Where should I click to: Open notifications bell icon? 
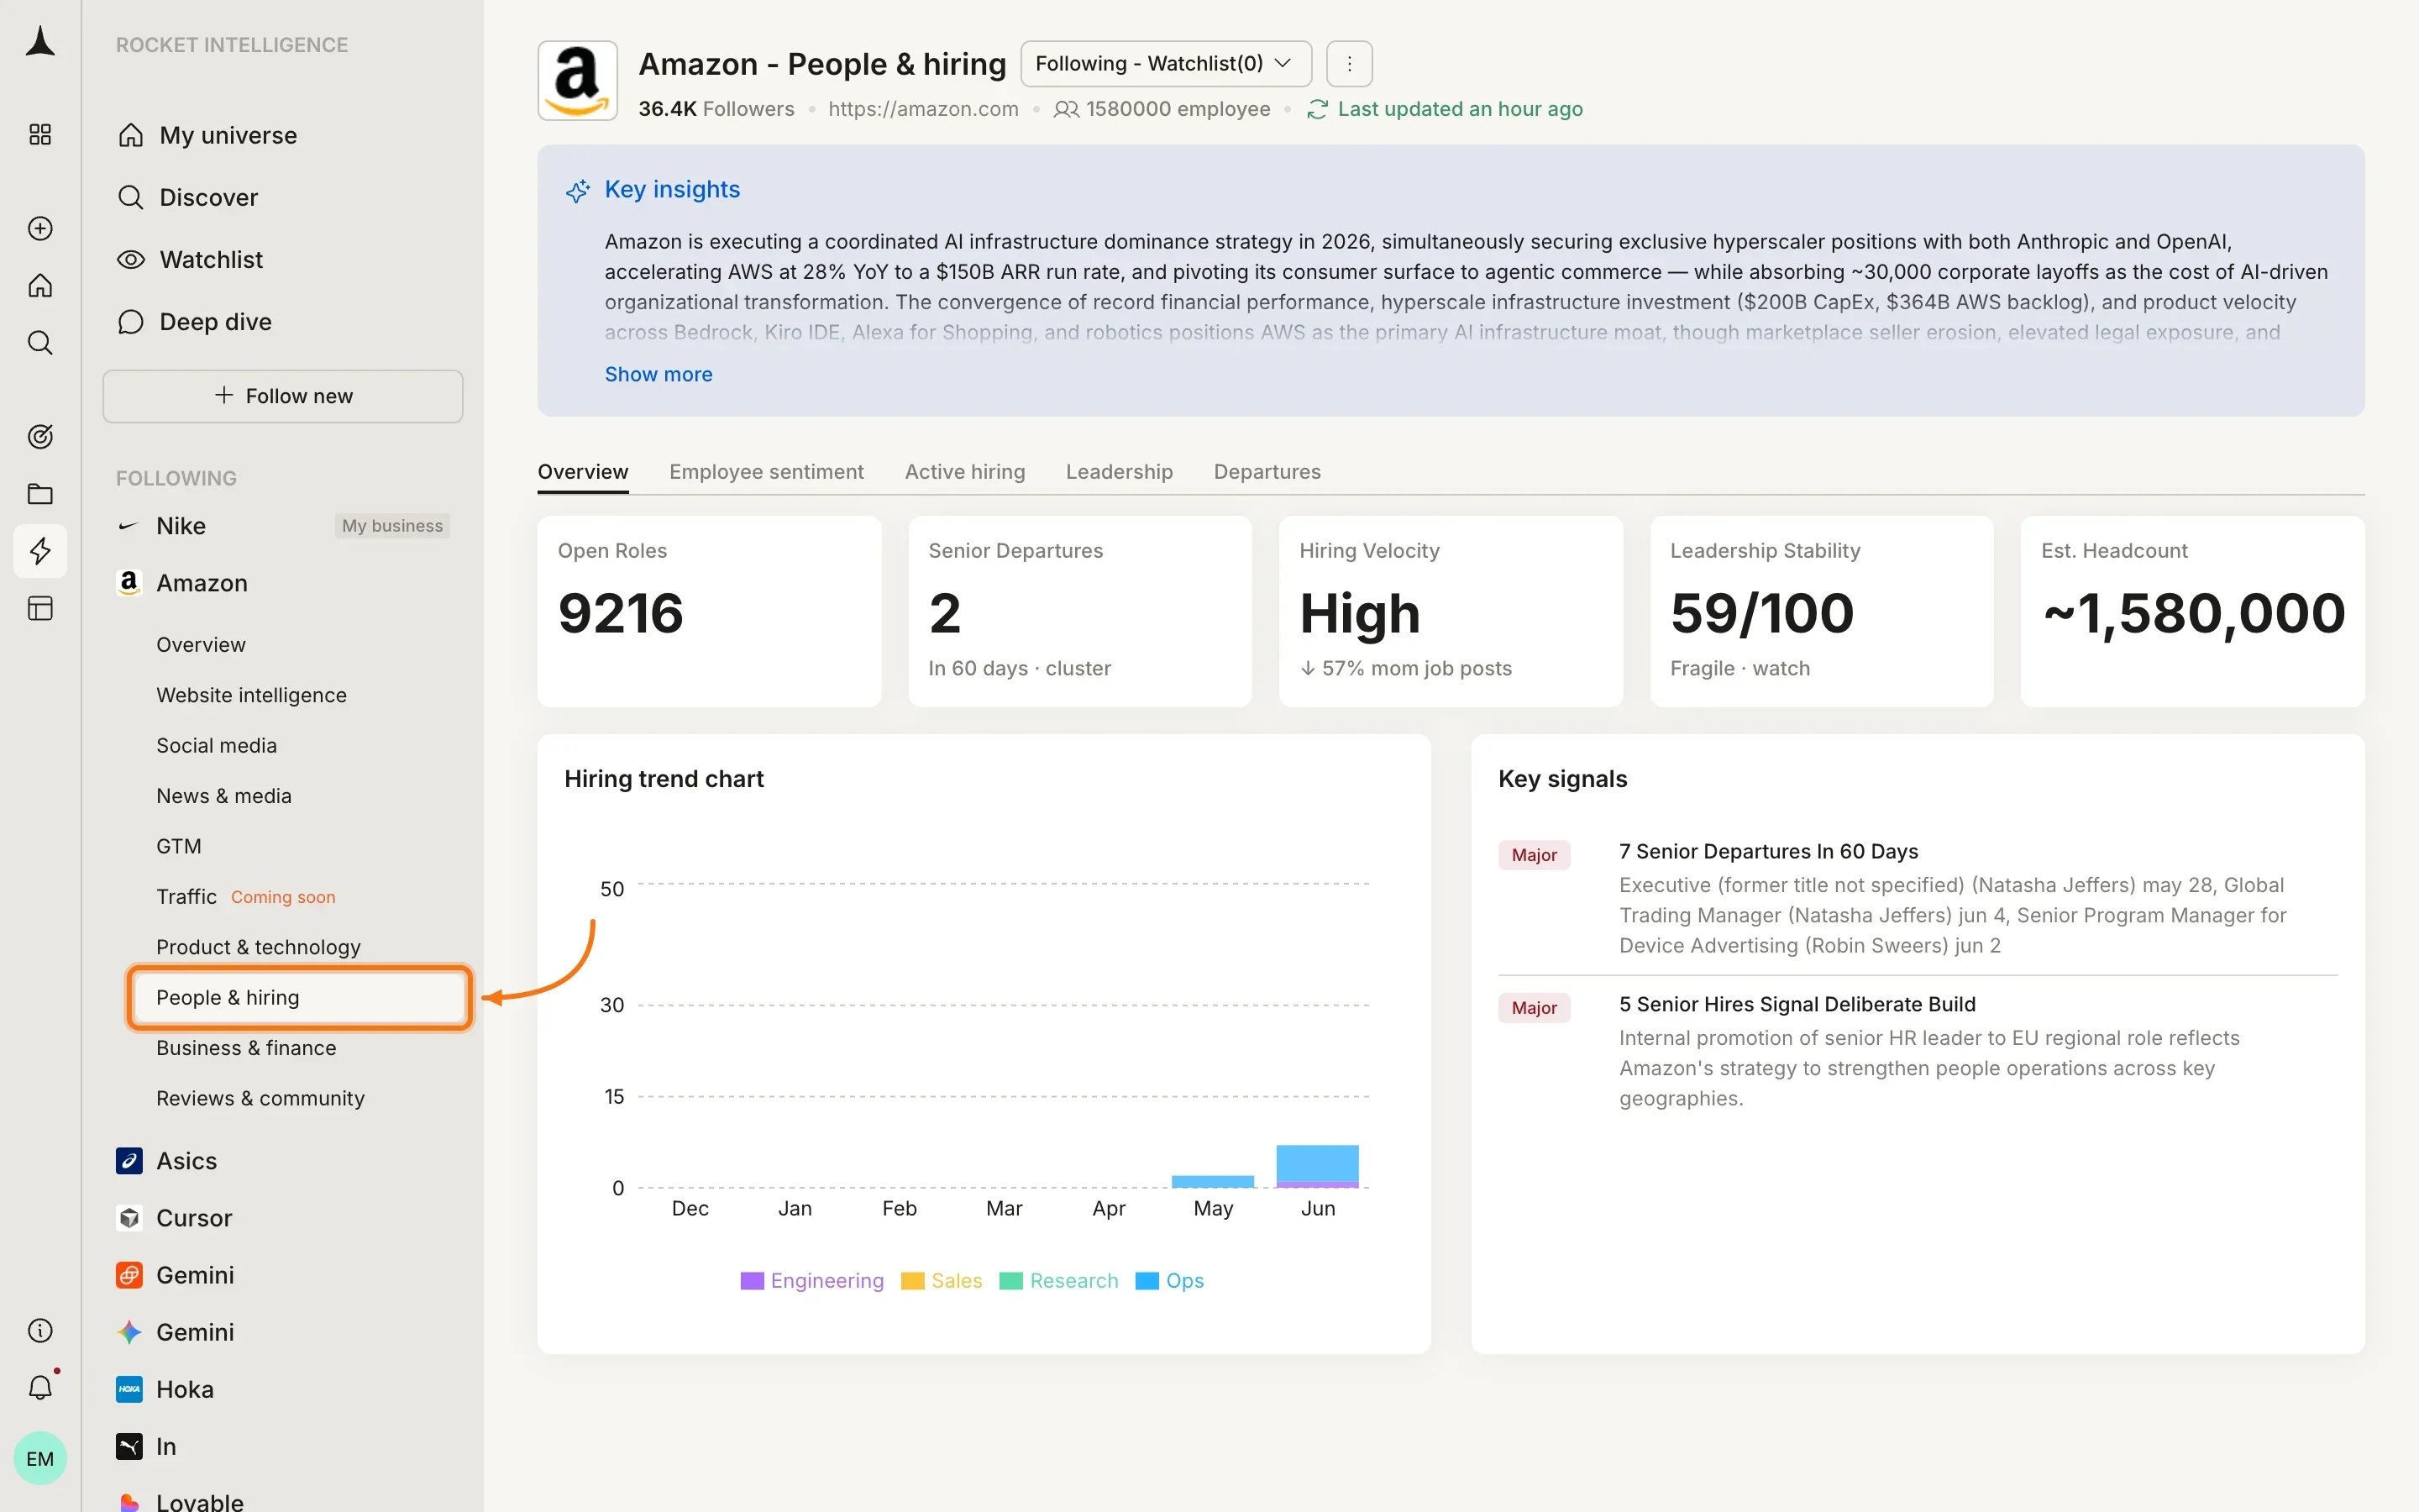pyautogui.click(x=40, y=1387)
